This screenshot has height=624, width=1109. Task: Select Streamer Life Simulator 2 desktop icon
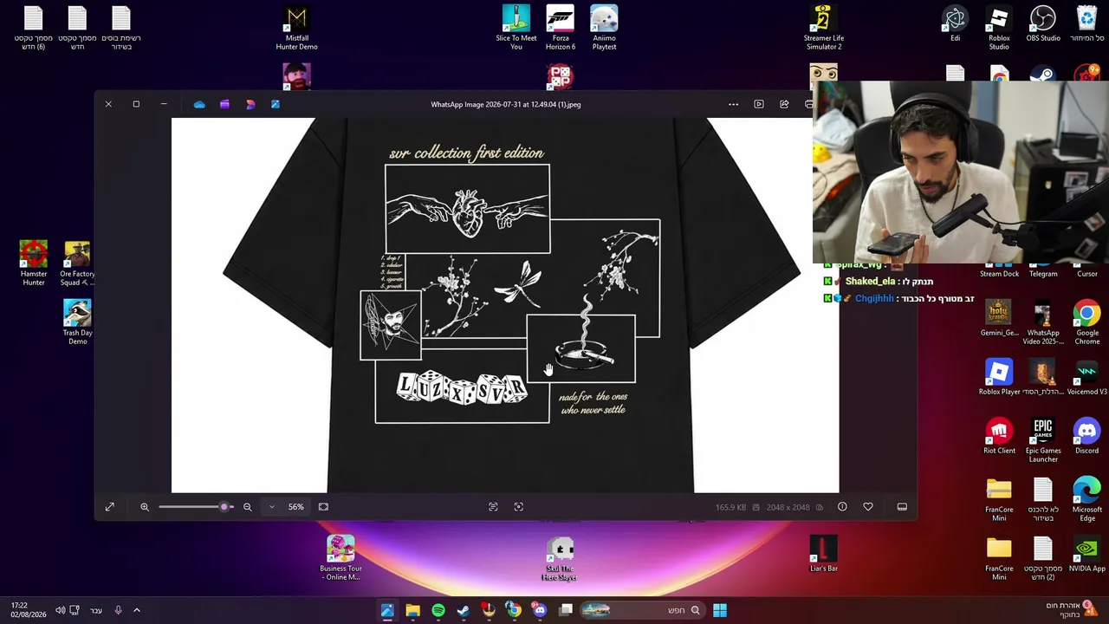pos(823,29)
